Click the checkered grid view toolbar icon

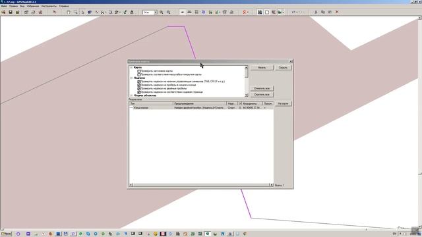260,12
